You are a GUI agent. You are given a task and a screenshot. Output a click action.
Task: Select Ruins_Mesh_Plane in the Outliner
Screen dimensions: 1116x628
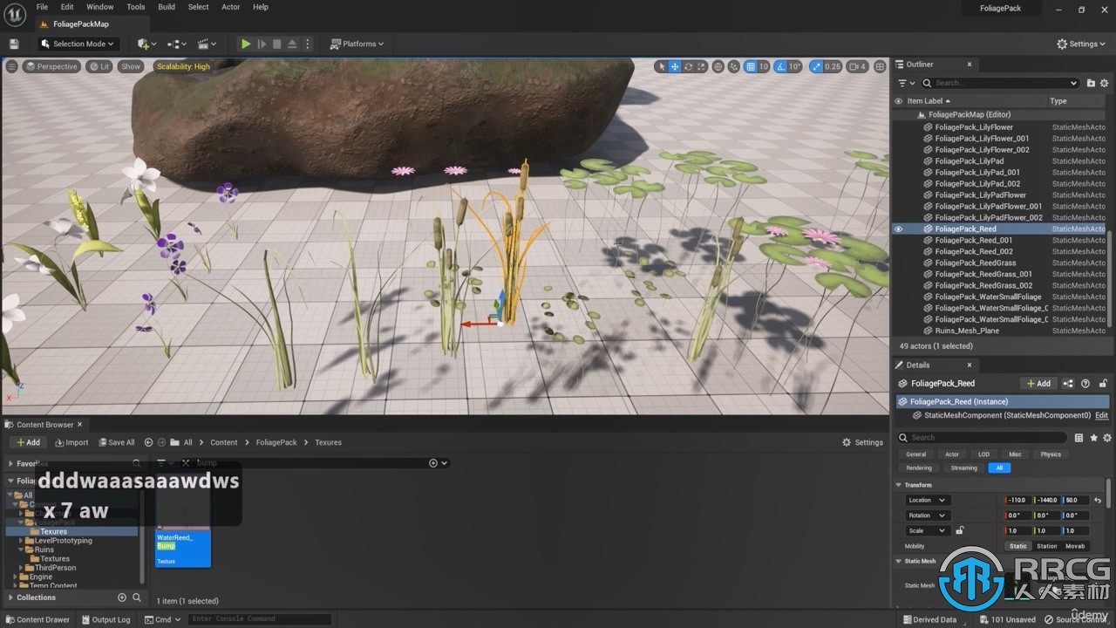point(967,331)
